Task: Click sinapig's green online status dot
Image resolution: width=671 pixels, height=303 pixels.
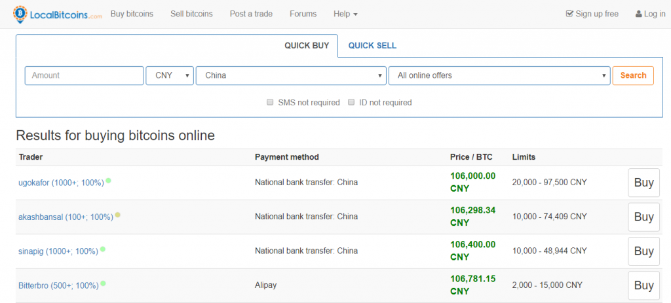Action: coord(103,249)
